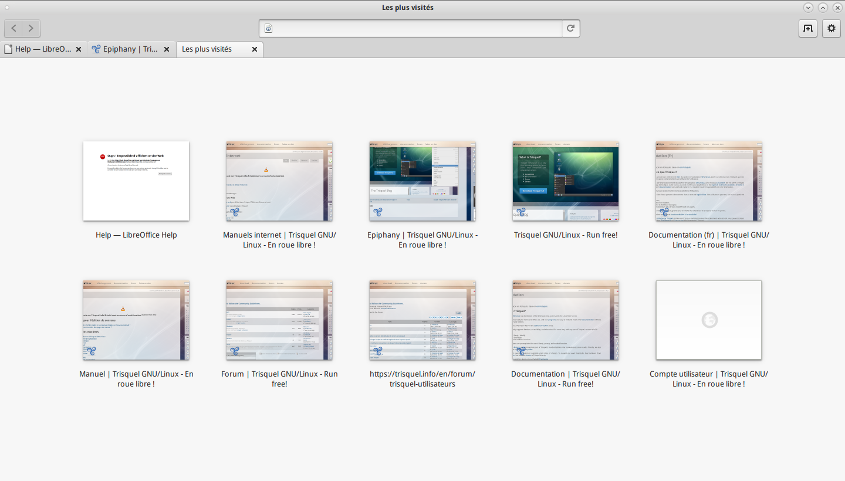
Task: Click the Epiphany | Trisquel GNU/Linux caption
Action: click(x=422, y=240)
